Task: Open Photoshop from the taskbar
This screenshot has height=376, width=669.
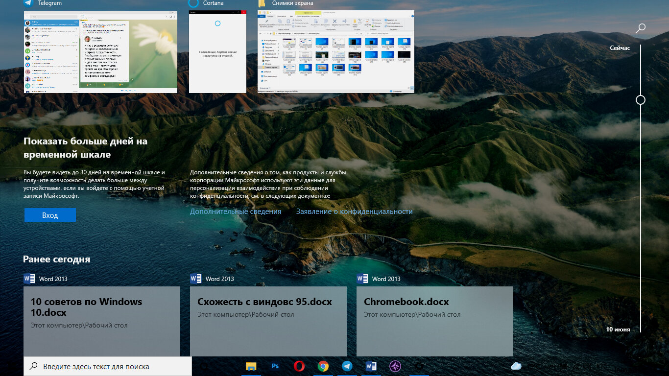Action: click(275, 366)
